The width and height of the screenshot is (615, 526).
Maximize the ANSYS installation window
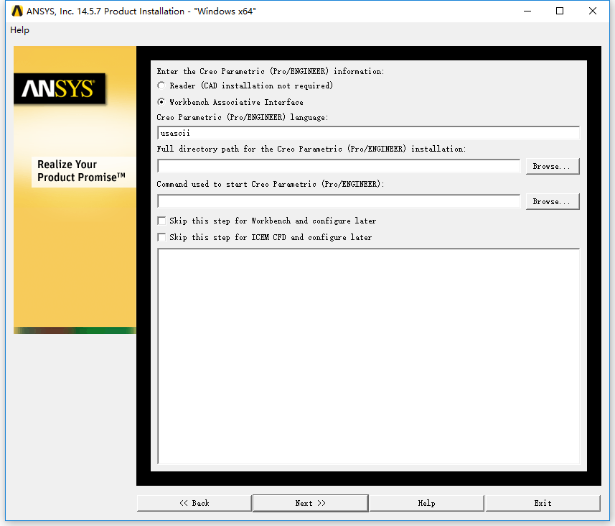(x=560, y=11)
